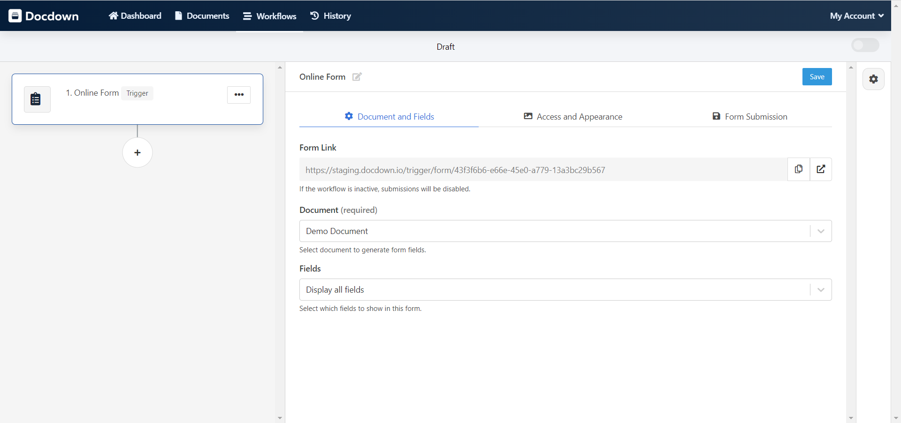Open the form link in a new tab

pyautogui.click(x=821, y=169)
